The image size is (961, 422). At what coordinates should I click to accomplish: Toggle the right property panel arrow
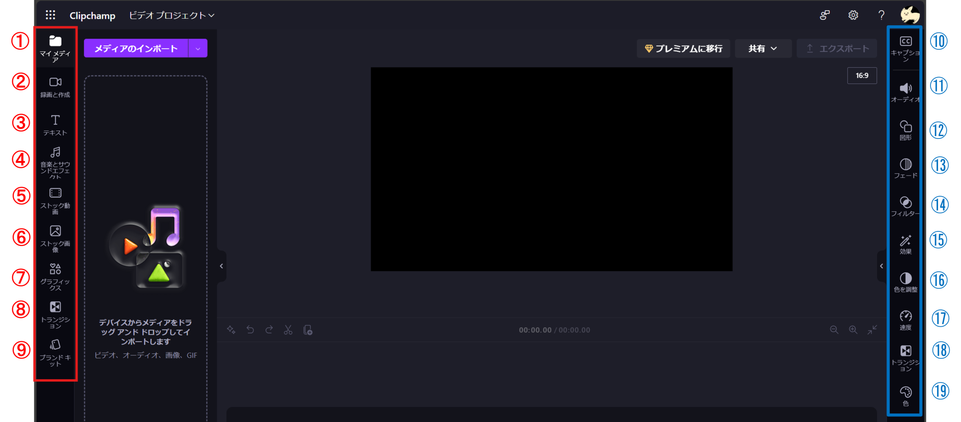[881, 266]
